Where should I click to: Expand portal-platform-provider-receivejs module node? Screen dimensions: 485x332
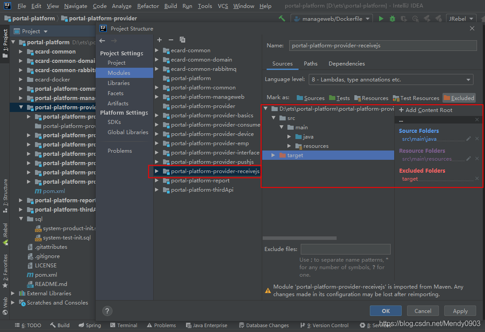(157, 171)
